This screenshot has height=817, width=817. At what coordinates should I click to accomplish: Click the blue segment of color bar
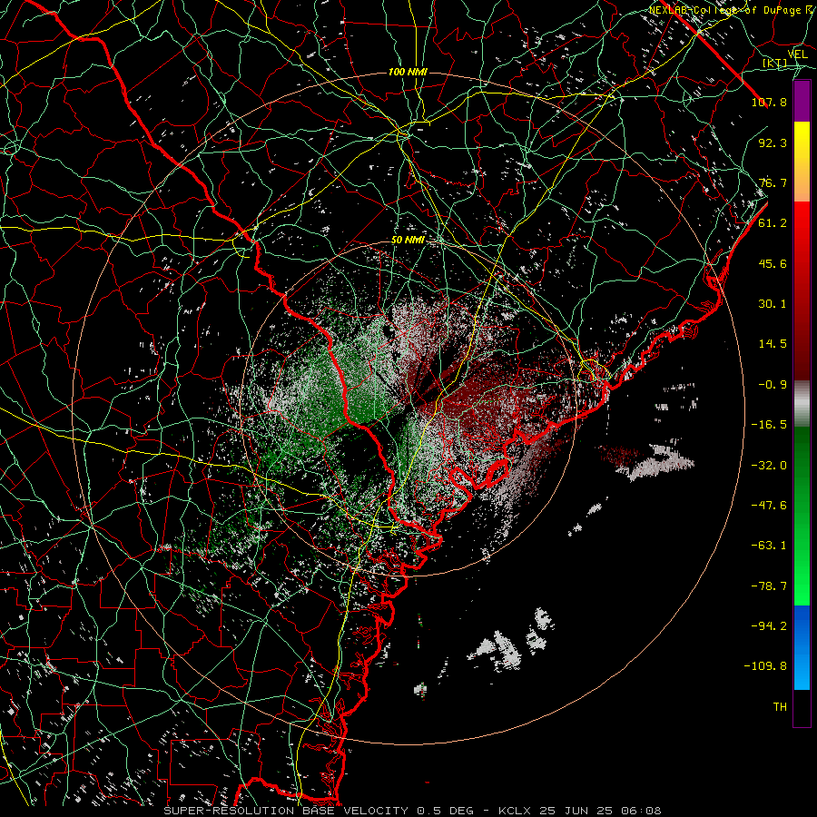802,647
